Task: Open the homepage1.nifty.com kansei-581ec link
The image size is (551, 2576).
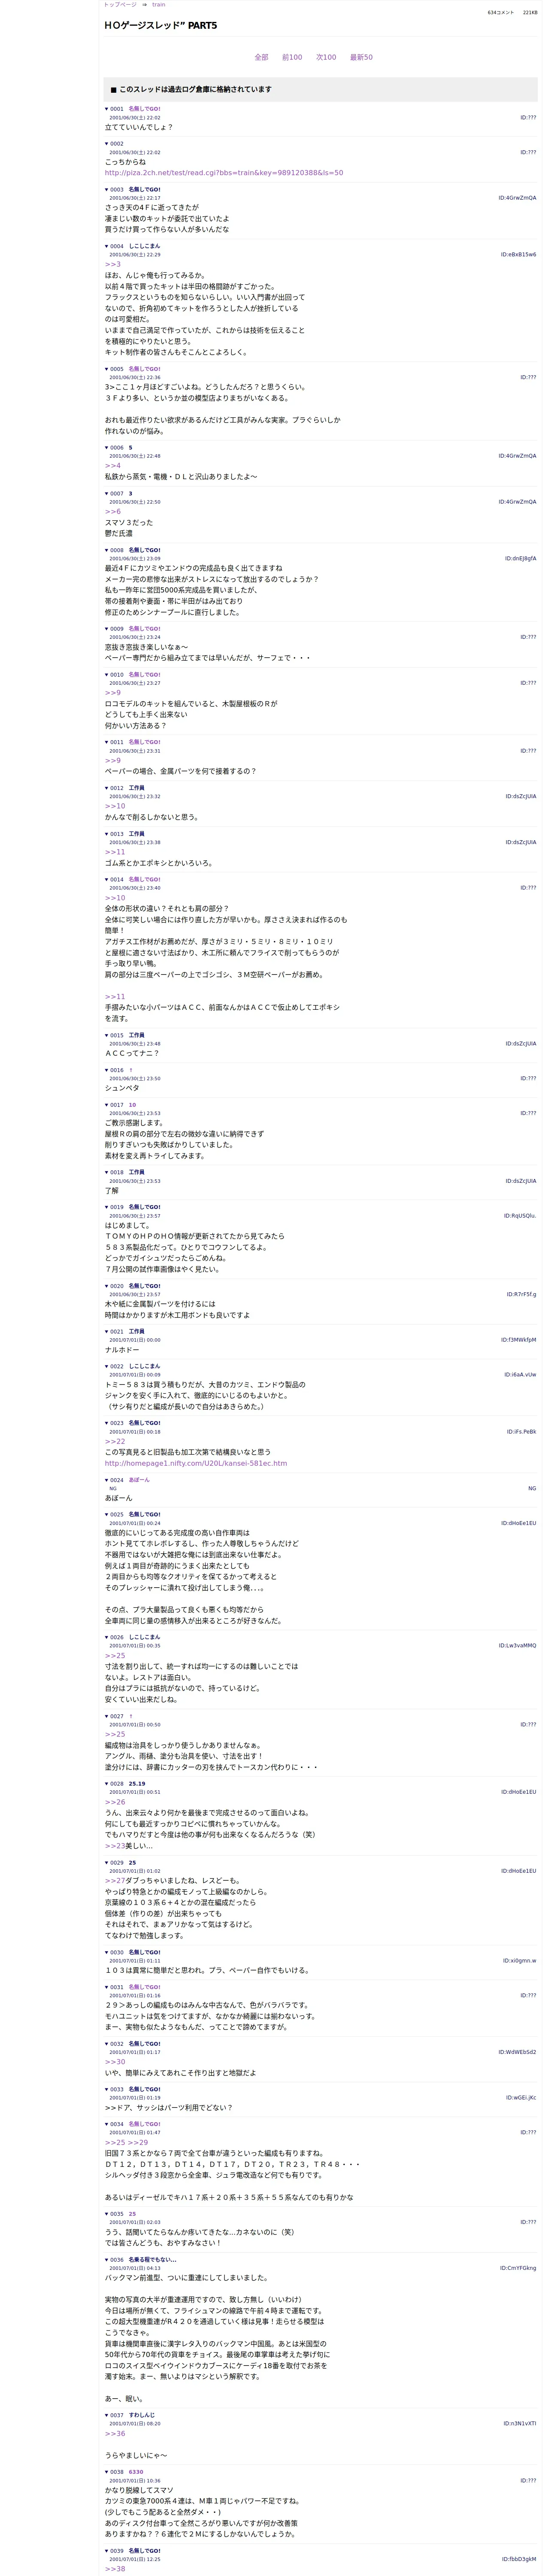Action: (x=196, y=1463)
